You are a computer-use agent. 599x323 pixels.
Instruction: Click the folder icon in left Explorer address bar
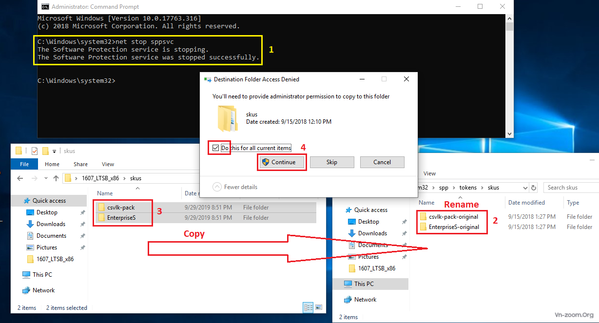[x=68, y=178]
